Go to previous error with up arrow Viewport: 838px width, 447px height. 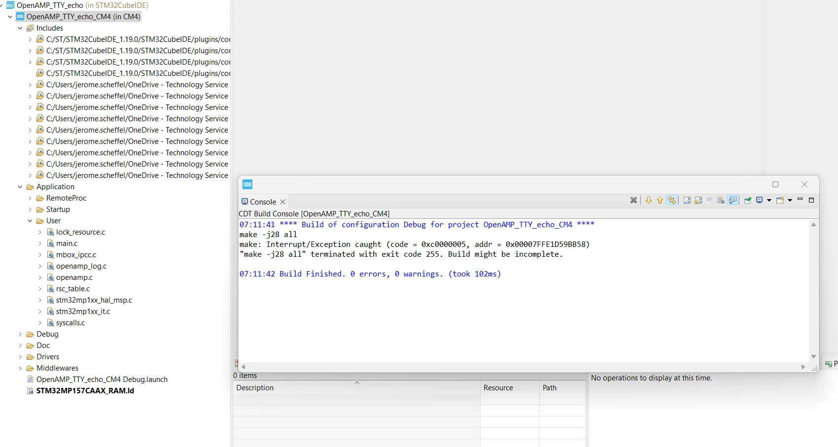coord(660,200)
